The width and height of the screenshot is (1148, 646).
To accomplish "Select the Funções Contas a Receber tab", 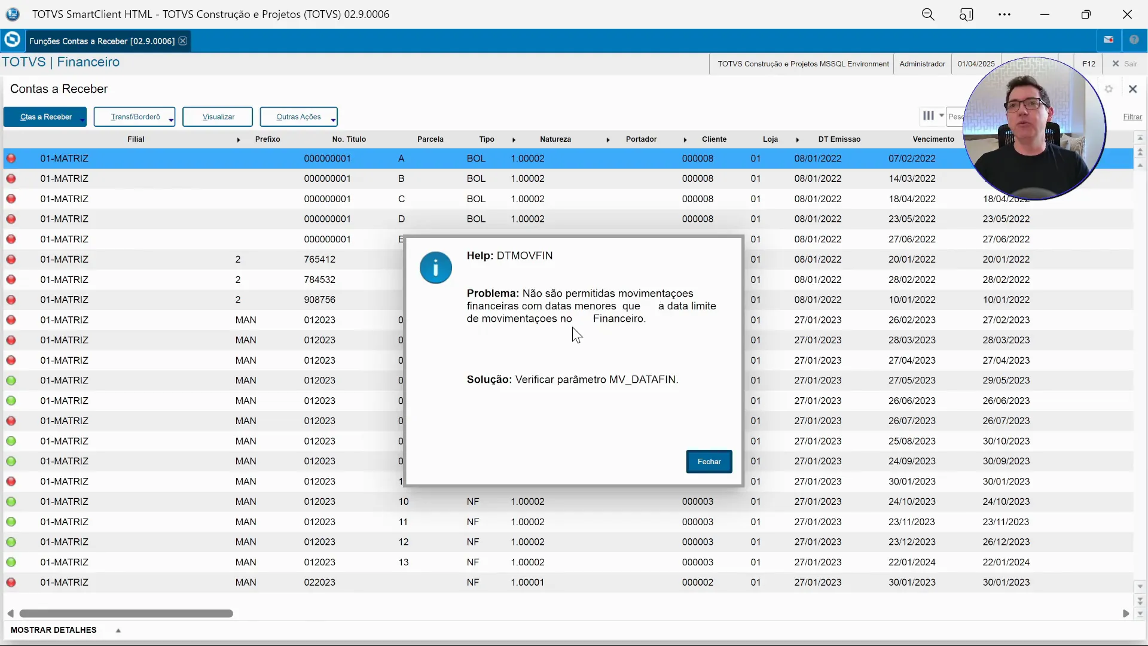I will tap(102, 41).
